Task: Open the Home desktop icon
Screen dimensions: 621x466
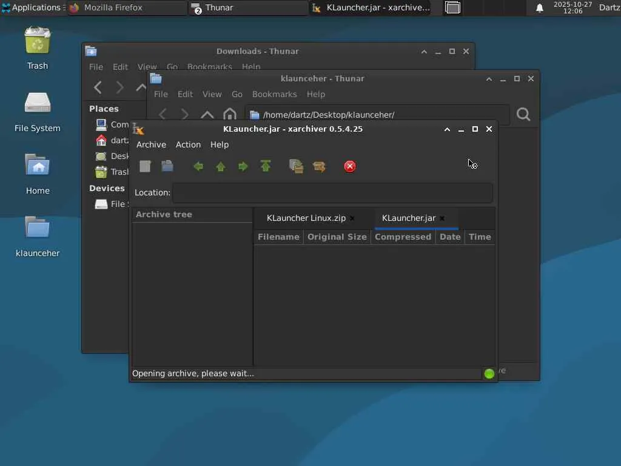Action: [38, 174]
